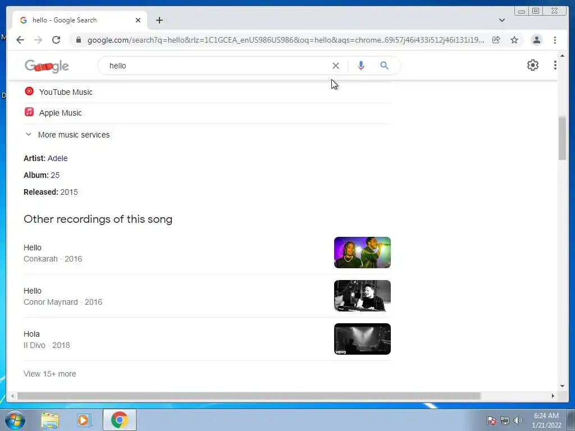The height and width of the screenshot is (431, 575).
Task: Open the Action Center flag icon
Action: coord(491,420)
